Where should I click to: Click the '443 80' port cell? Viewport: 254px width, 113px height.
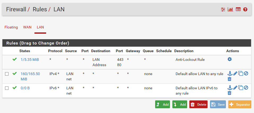click(x=120, y=62)
